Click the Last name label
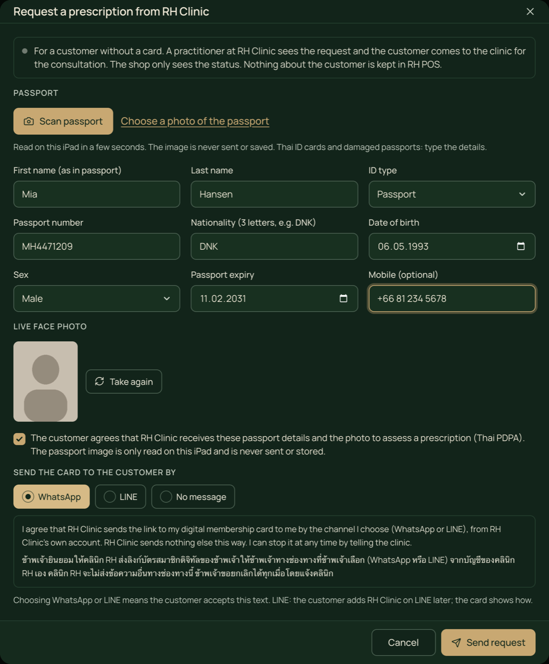The height and width of the screenshot is (664, 549). tap(212, 171)
